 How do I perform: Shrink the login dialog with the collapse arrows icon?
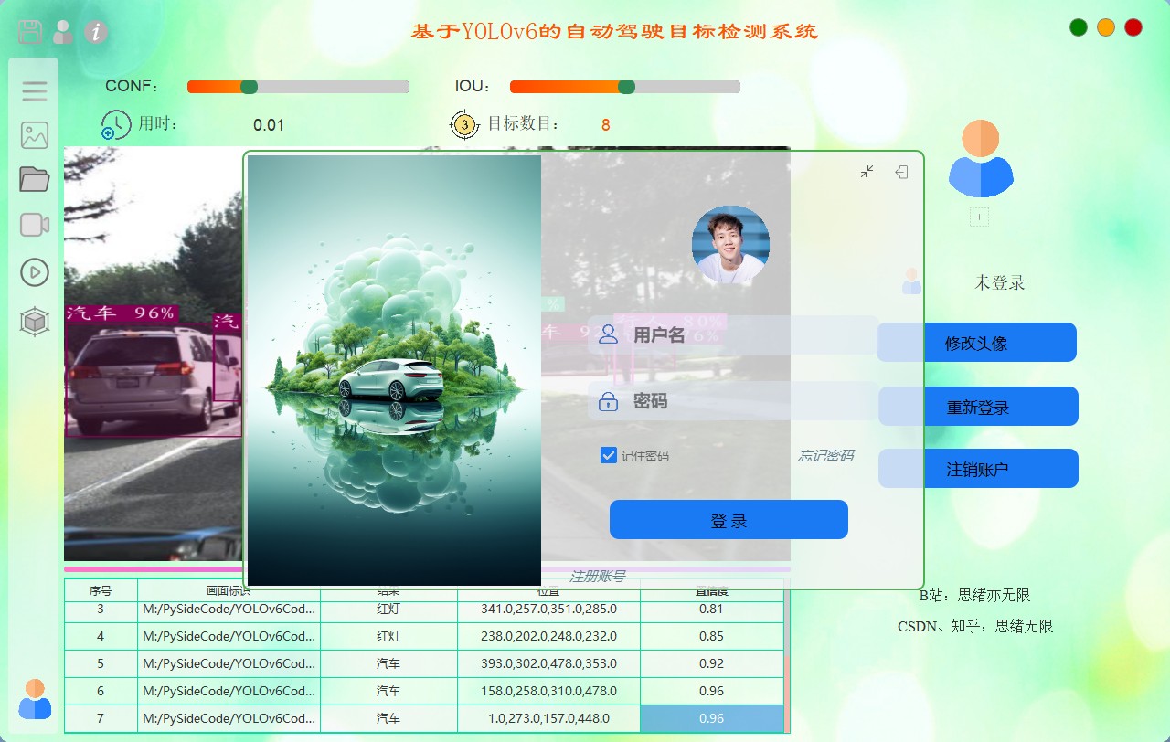pos(867,172)
